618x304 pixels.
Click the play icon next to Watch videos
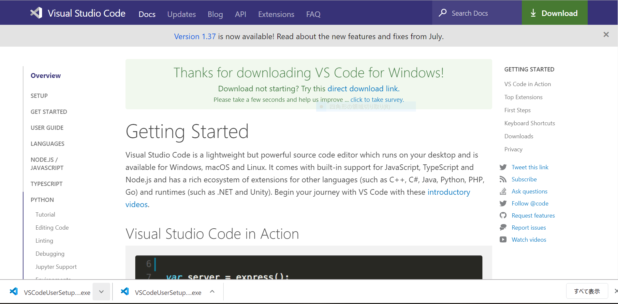(x=503, y=240)
